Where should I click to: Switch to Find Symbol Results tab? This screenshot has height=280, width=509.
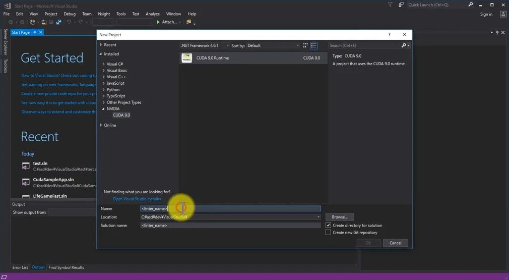(66, 267)
